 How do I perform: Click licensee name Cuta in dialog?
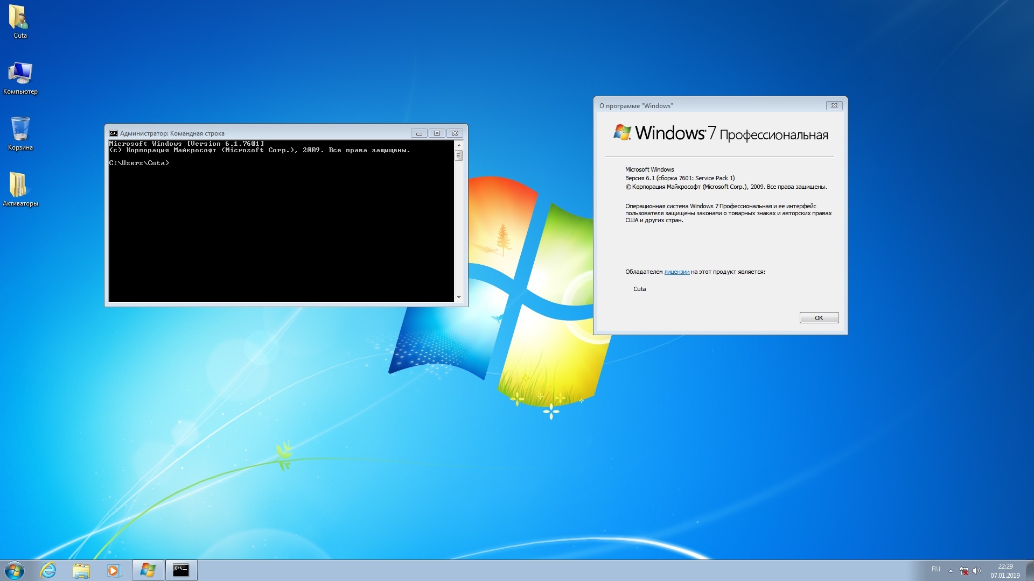(x=639, y=289)
